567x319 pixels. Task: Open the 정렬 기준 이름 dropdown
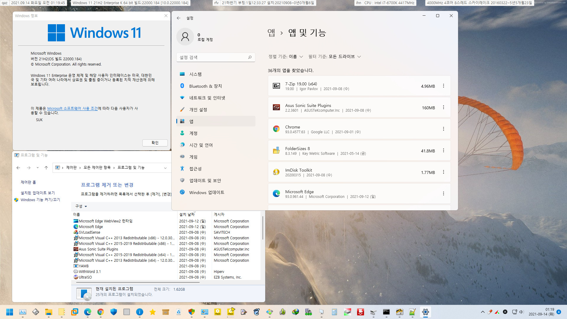[286, 56]
